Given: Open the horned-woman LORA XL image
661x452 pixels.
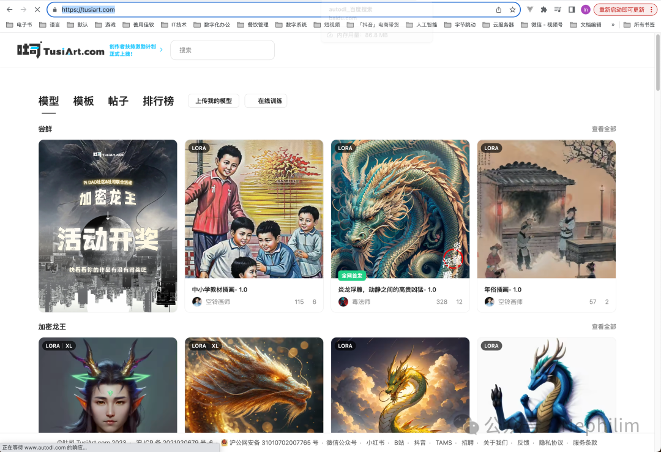Looking at the screenshot, I should pyautogui.click(x=108, y=385).
